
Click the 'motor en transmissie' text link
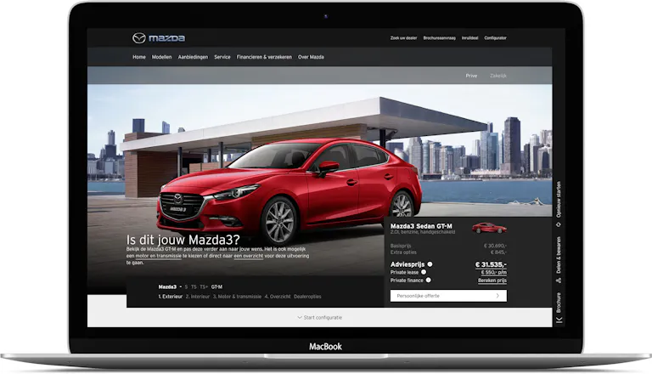coord(159,256)
